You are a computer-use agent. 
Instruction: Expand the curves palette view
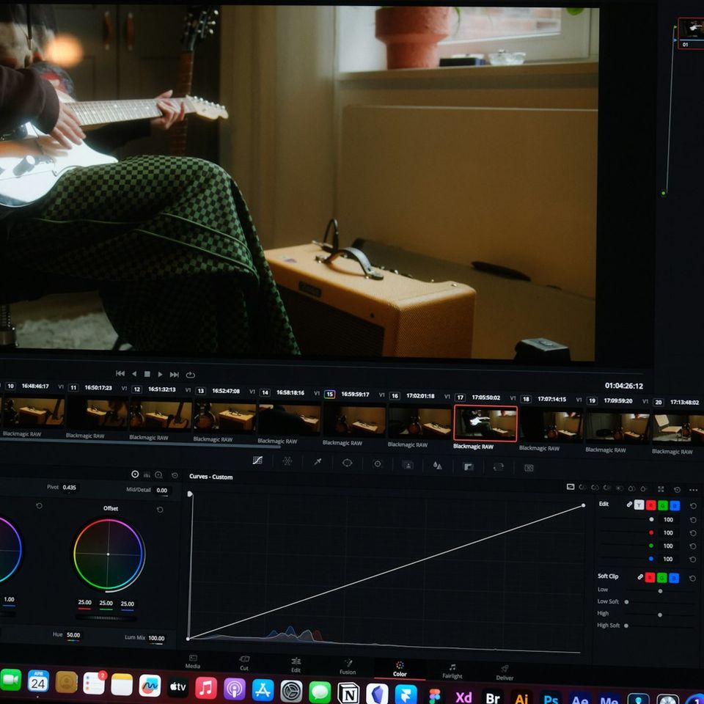[x=661, y=489]
